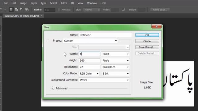Viewport: 198px width, 111px height.
Task: Click the Save Preset button
Action: (x=147, y=47)
